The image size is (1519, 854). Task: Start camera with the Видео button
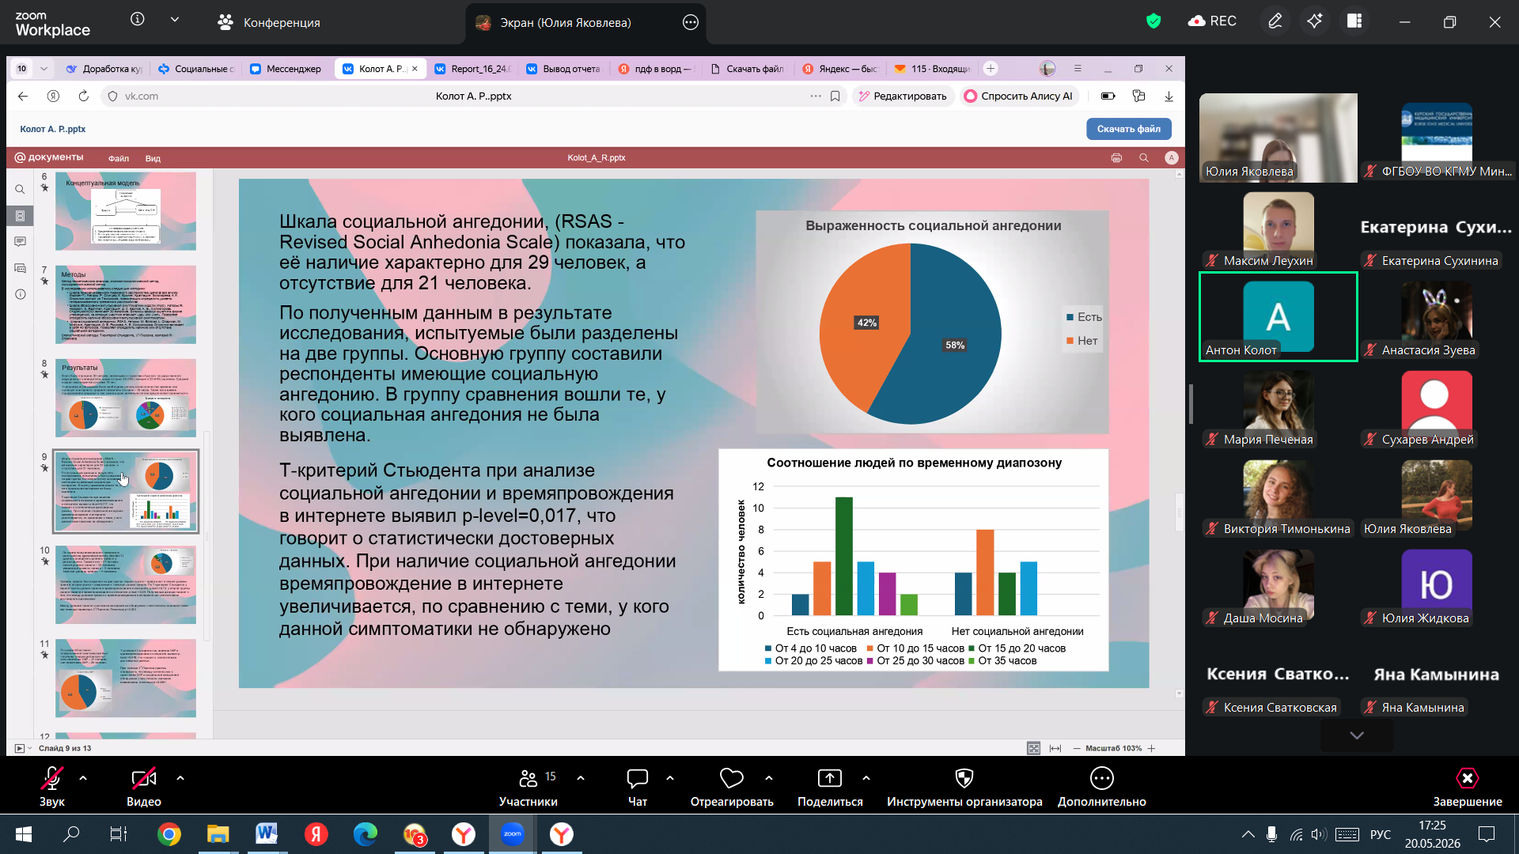tap(143, 786)
